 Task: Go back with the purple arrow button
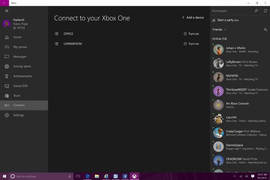pos(4,3)
